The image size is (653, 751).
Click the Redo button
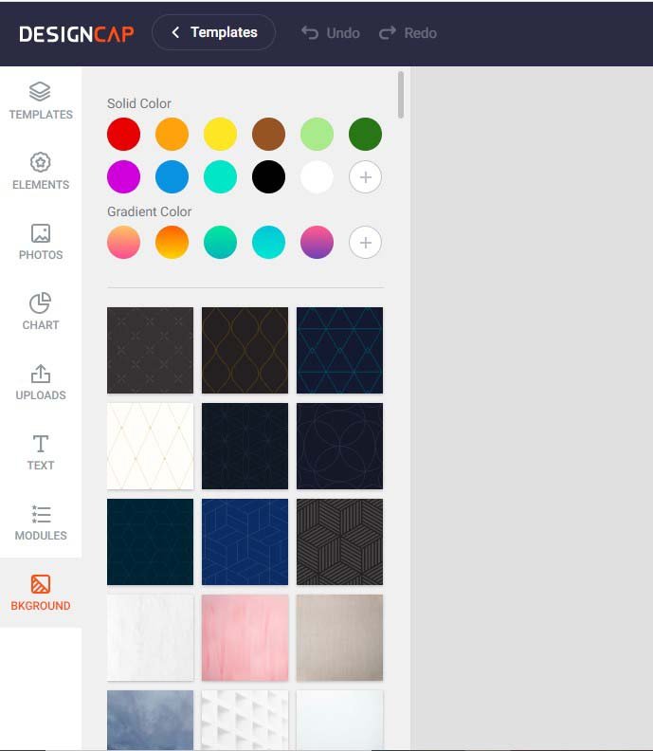pos(408,33)
